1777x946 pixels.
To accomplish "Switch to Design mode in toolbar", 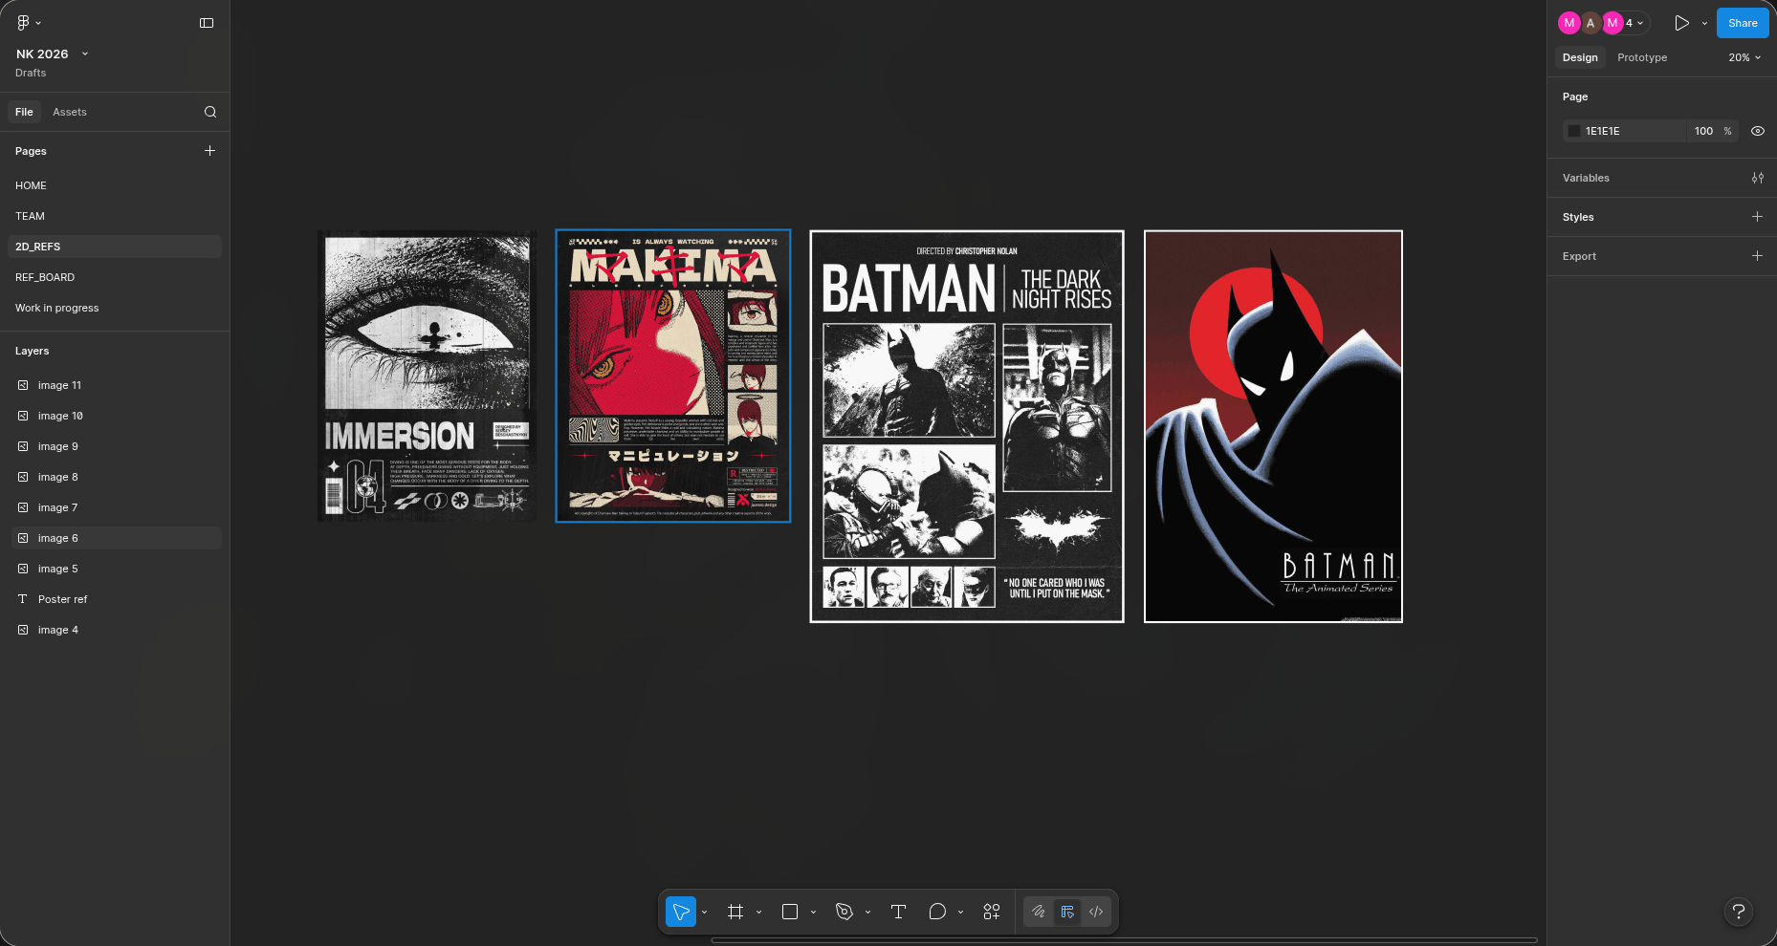I will pos(1067,912).
